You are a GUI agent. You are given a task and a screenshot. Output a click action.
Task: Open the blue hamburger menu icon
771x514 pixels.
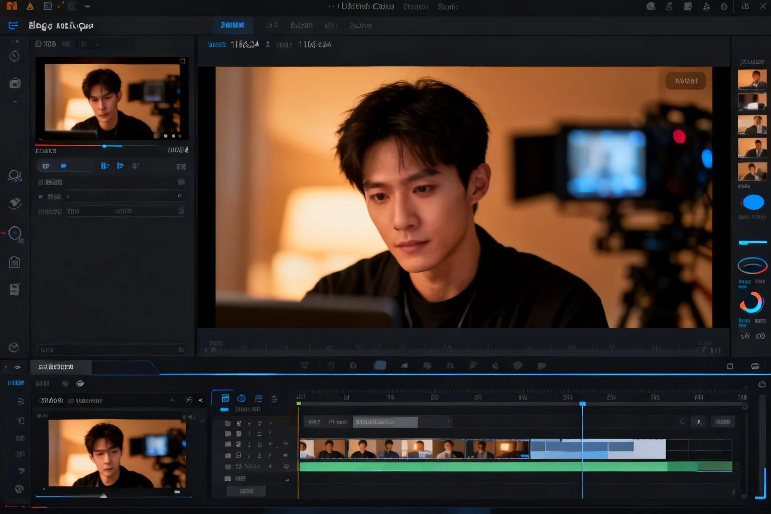[14, 25]
